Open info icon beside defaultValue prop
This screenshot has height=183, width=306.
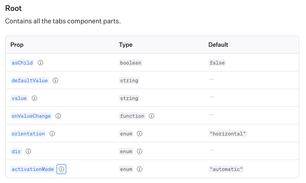[56, 81]
